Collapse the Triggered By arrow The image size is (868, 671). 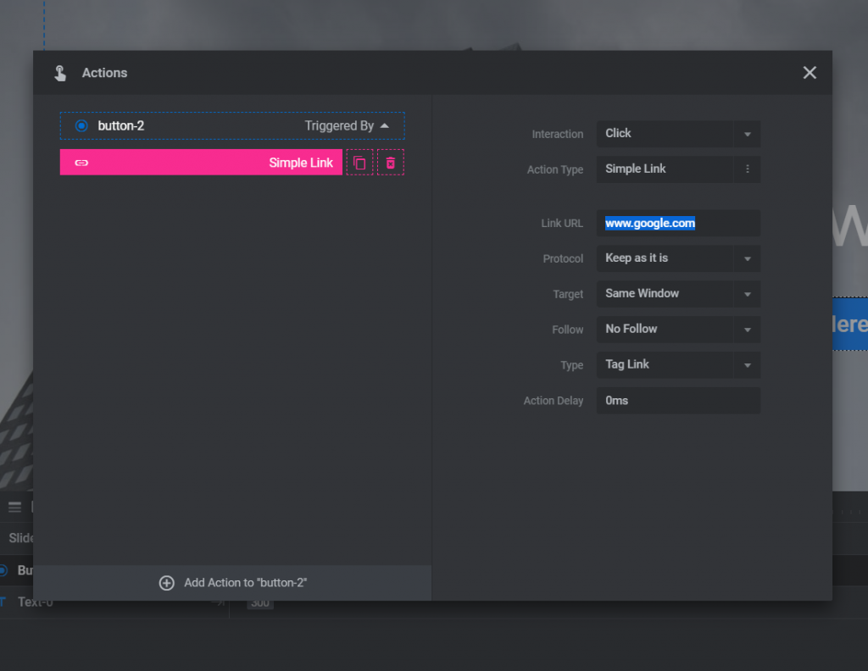tap(385, 125)
